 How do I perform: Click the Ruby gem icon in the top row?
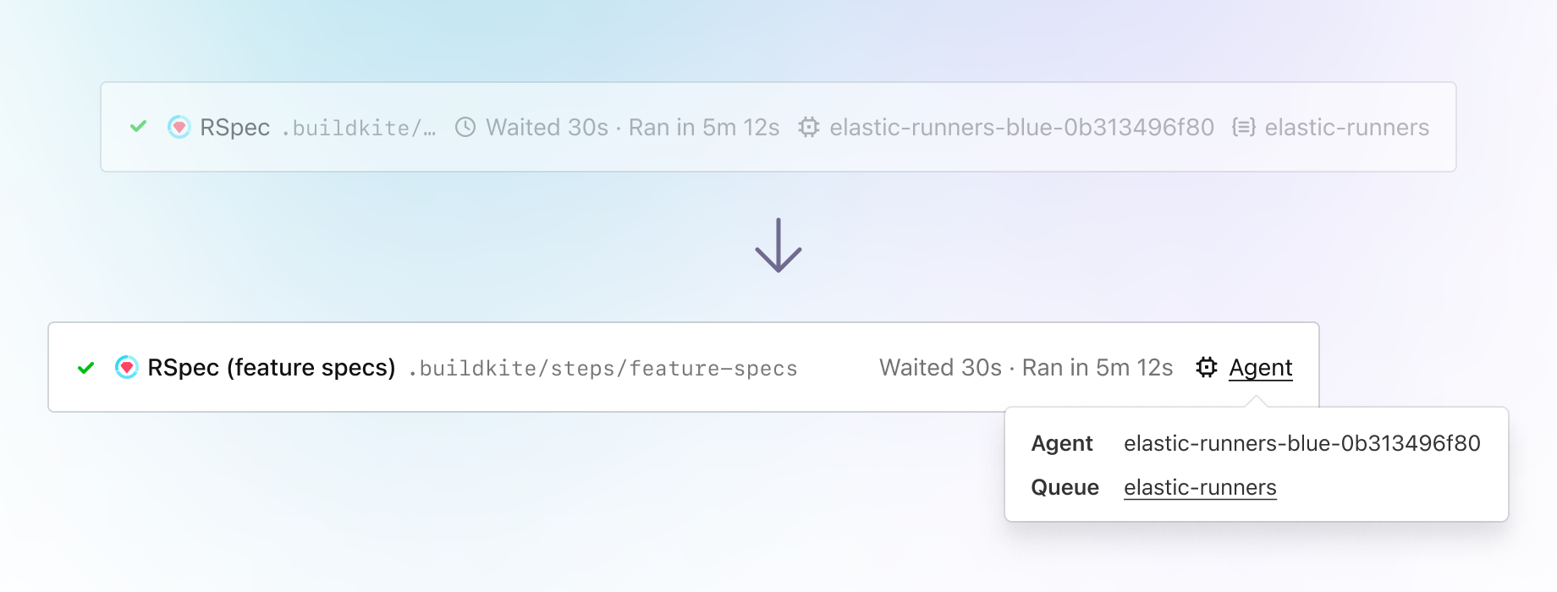coord(179,127)
